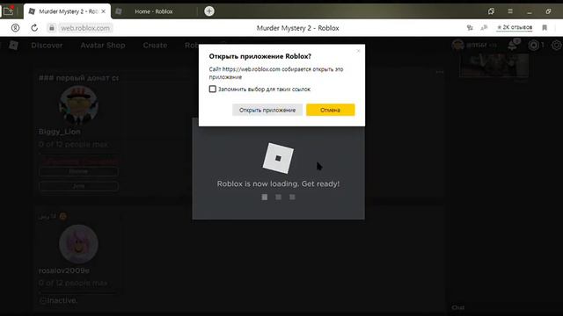
Task: Click the lock icon beside web.roblox.com
Action: click(52, 27)
